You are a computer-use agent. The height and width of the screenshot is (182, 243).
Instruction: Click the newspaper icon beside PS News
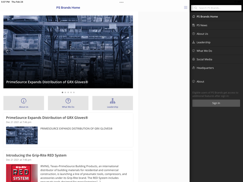[194, 25]
